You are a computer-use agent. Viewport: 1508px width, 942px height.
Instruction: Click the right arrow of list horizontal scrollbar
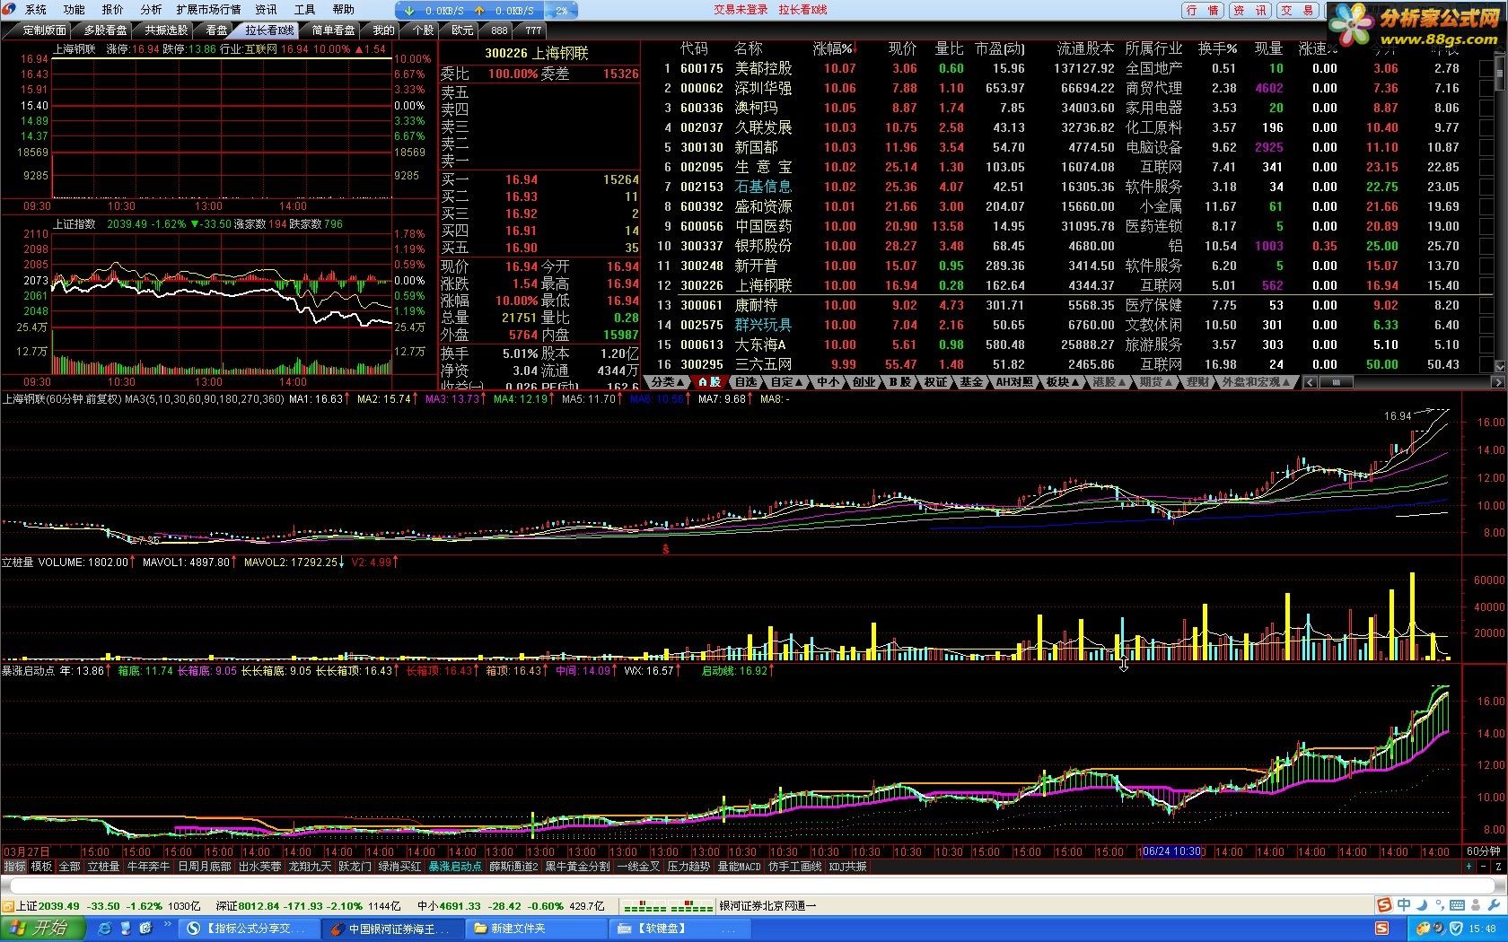coord(1499,382)
